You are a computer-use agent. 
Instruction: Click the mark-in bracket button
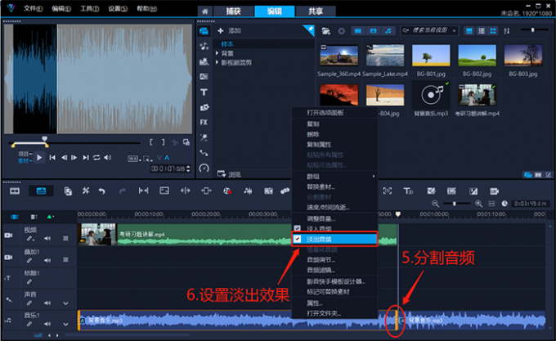(x=151, y=142)
